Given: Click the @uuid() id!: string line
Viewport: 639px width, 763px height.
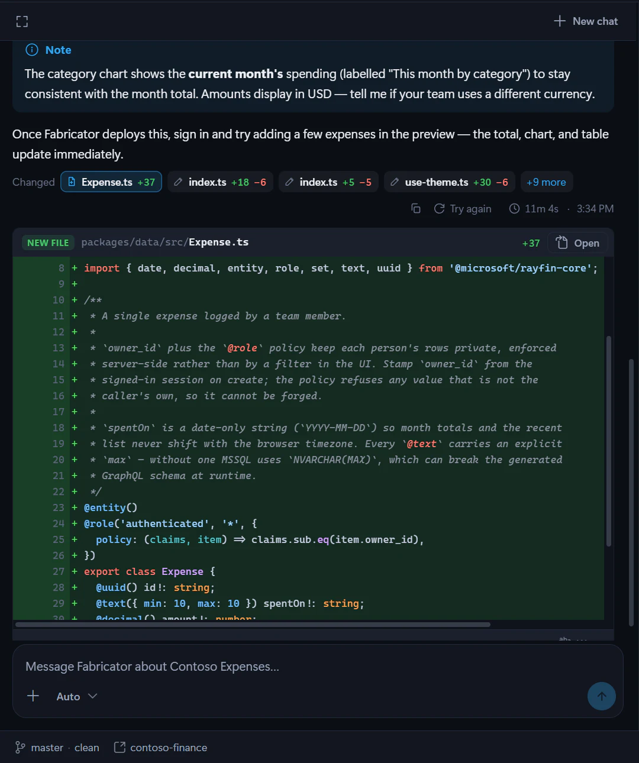Looking at the screenshot, I should tap(155, 587).
